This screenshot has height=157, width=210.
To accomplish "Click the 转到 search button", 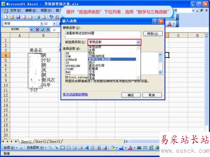I will point(153,33).
